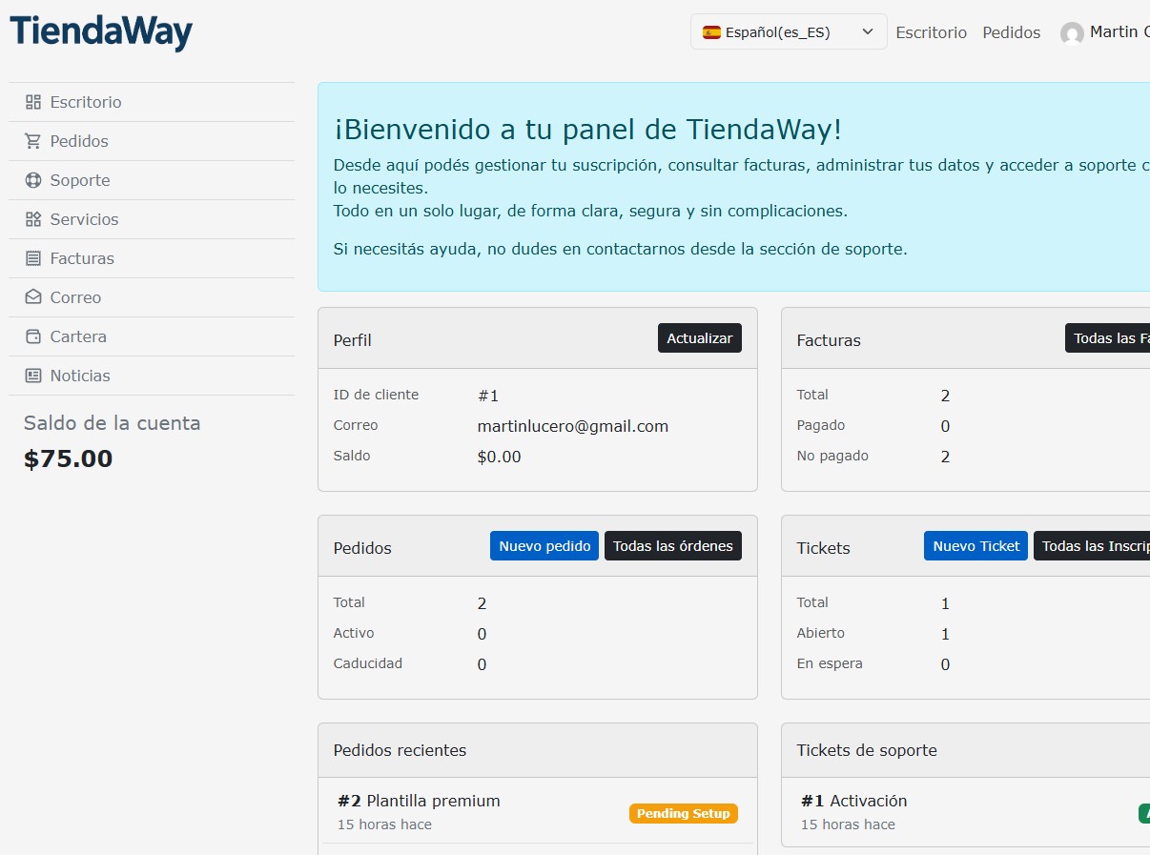Click the Pending Setup status badge
This screenshot has height=855, width=1150.
[x=684, y=813]
